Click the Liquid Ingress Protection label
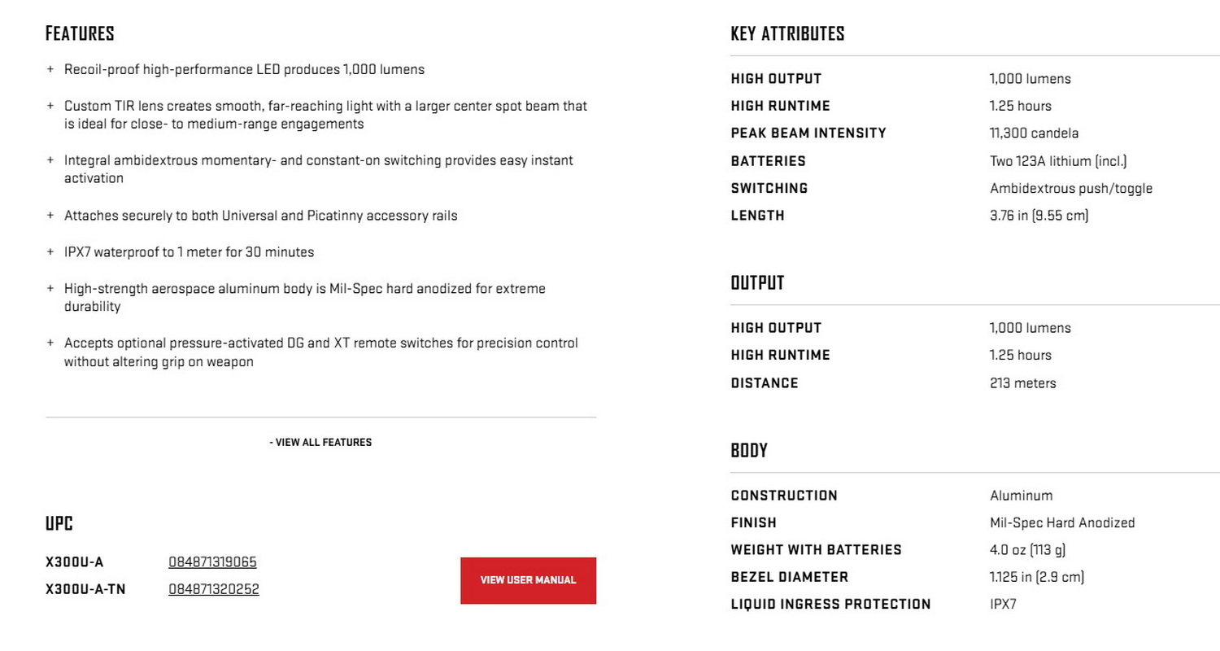The height and width of the screenshot is (651, 1220). [830, 605]
